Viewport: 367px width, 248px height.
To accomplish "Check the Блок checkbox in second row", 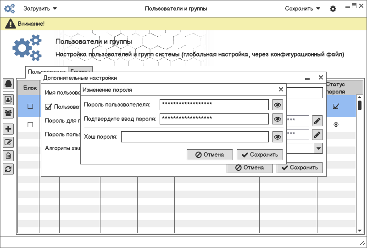I will click(30, 125).
